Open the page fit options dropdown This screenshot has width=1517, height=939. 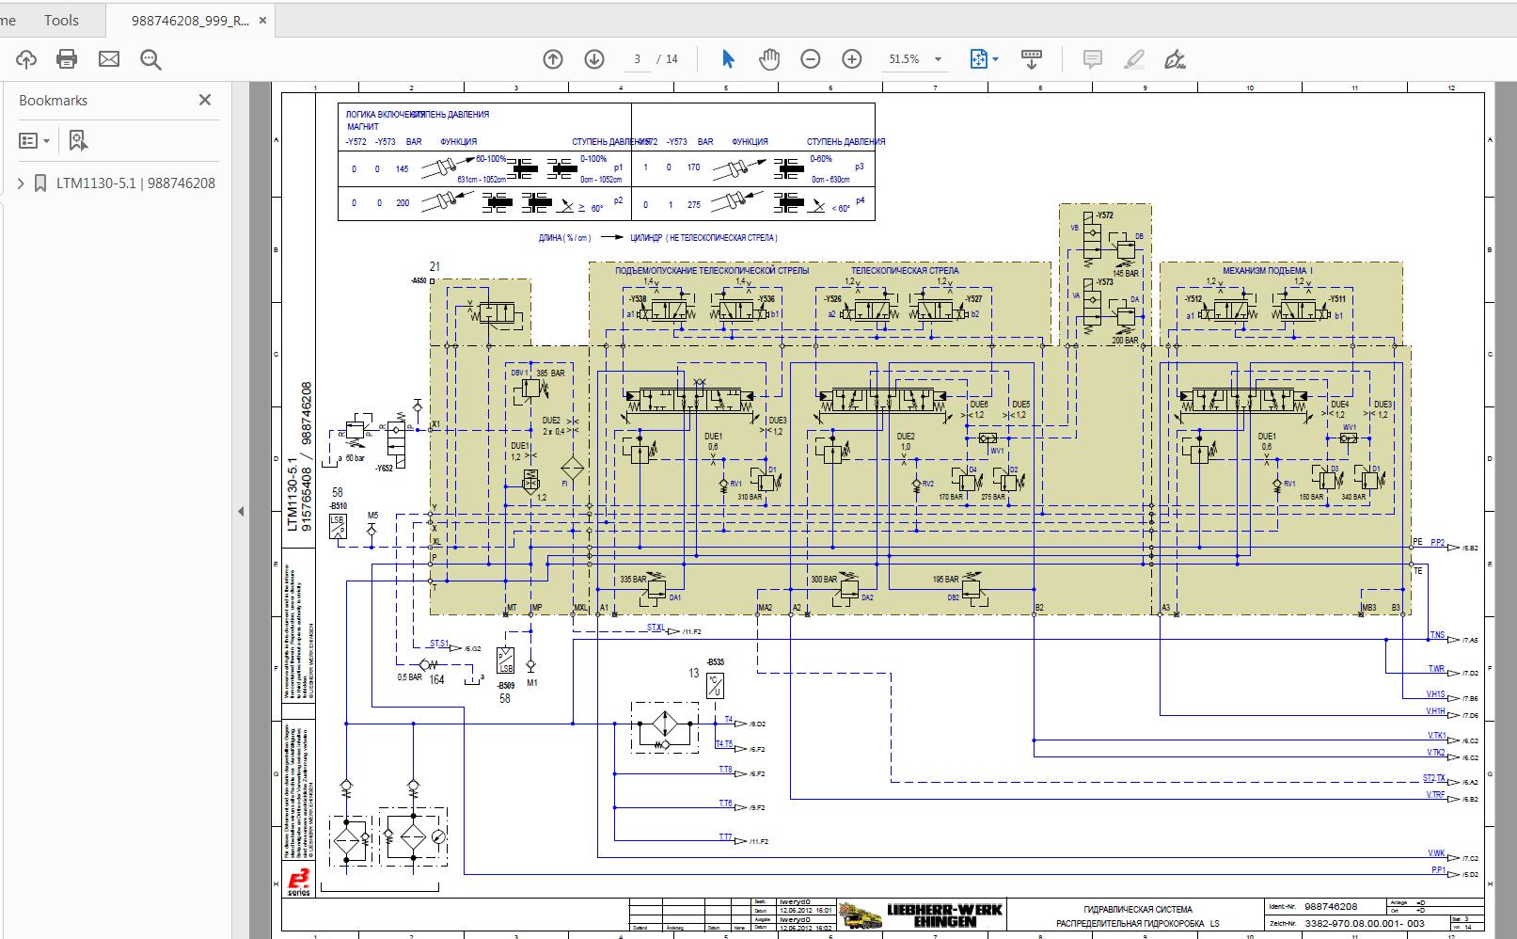(994, 58)
